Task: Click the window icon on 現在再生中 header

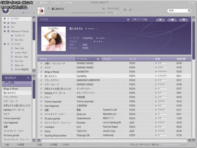Action: pyautogui.click(x=28, y=78)
